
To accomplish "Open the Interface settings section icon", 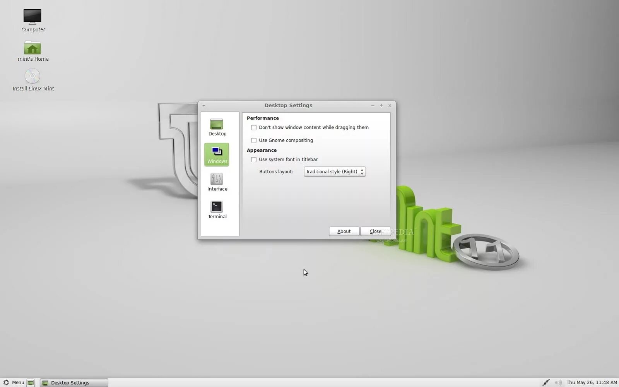I will pyautogui.click(x=217, y=182).
